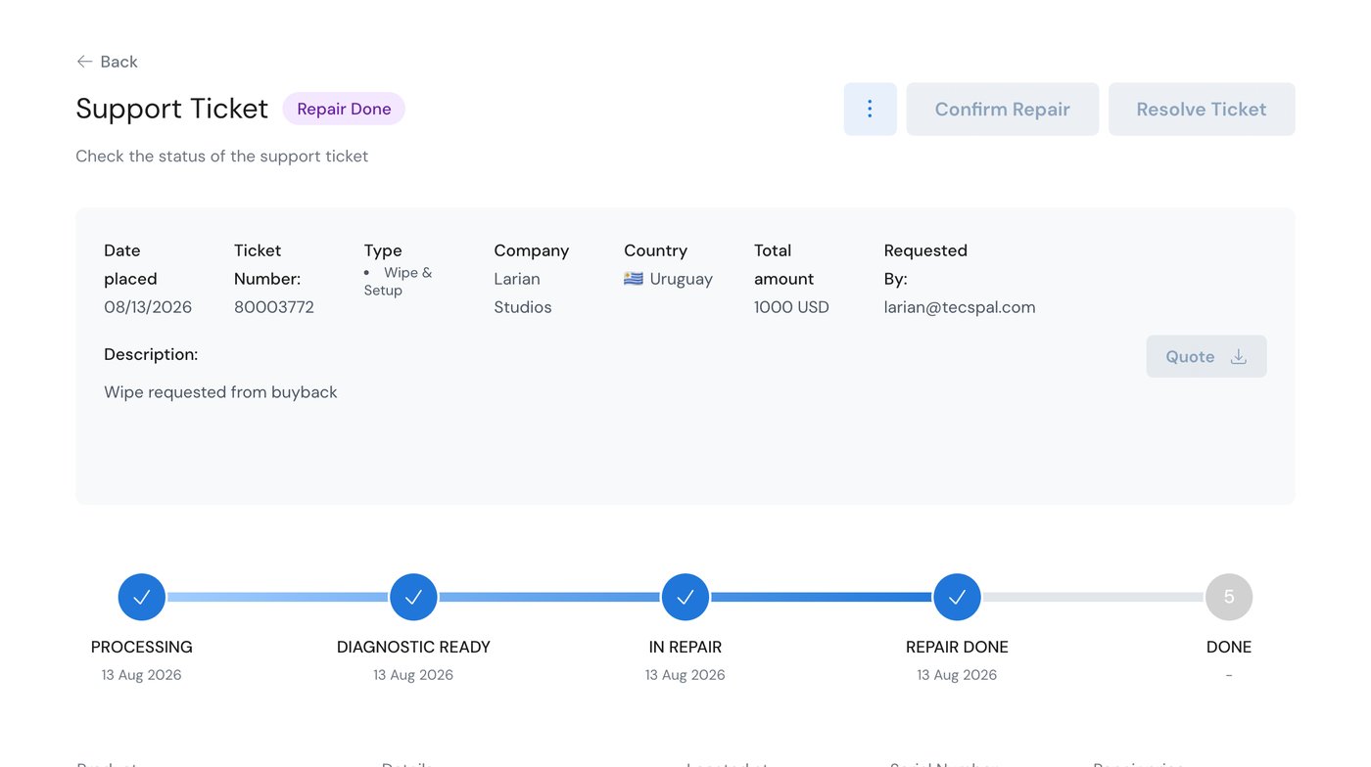Select the Repair Done step checkmark circle

coord(957,597)
